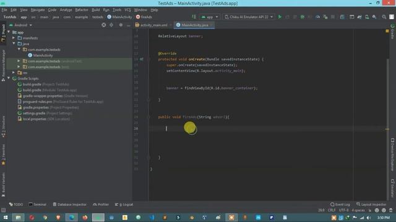
Task: Open the Build menu
Action: pos(95,10)
